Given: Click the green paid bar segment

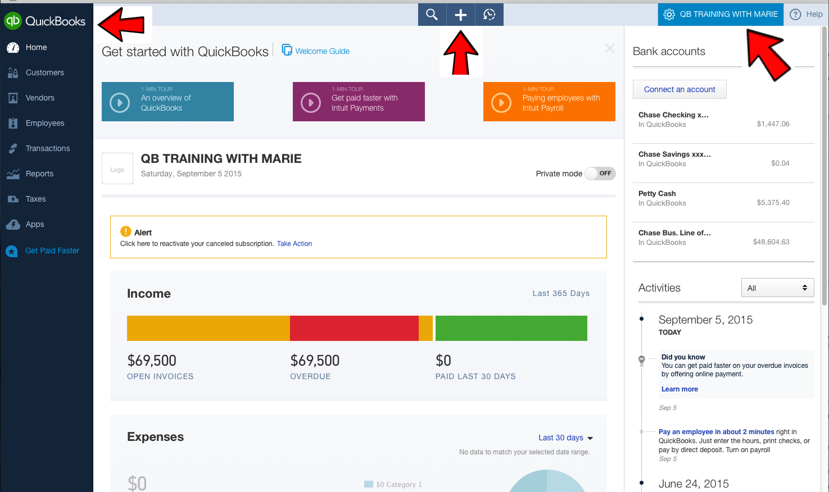Looking at the screenshot, I should [511, 328].
